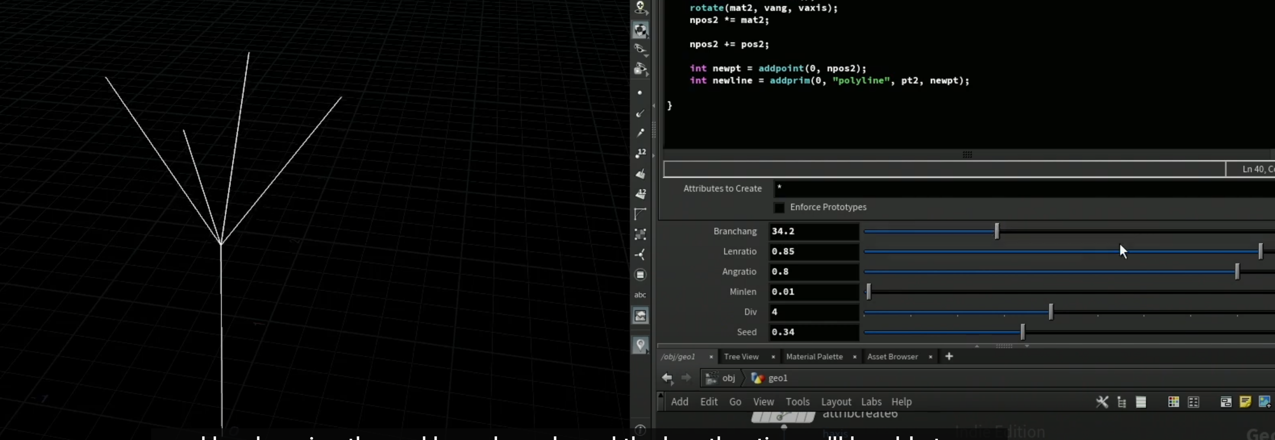1275x440 pixels.
Task: Switch to the Tree View tab
Action: click(x=741, y=357)
